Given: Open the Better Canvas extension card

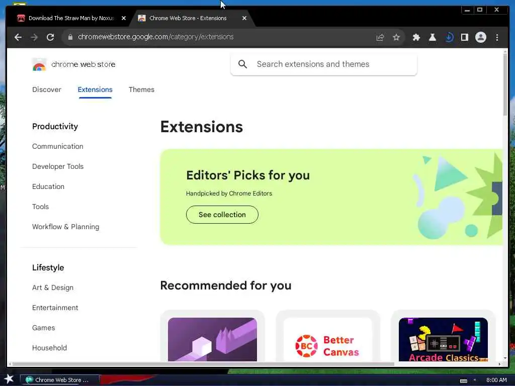Looking at the screenshot, I should (327, 337).
